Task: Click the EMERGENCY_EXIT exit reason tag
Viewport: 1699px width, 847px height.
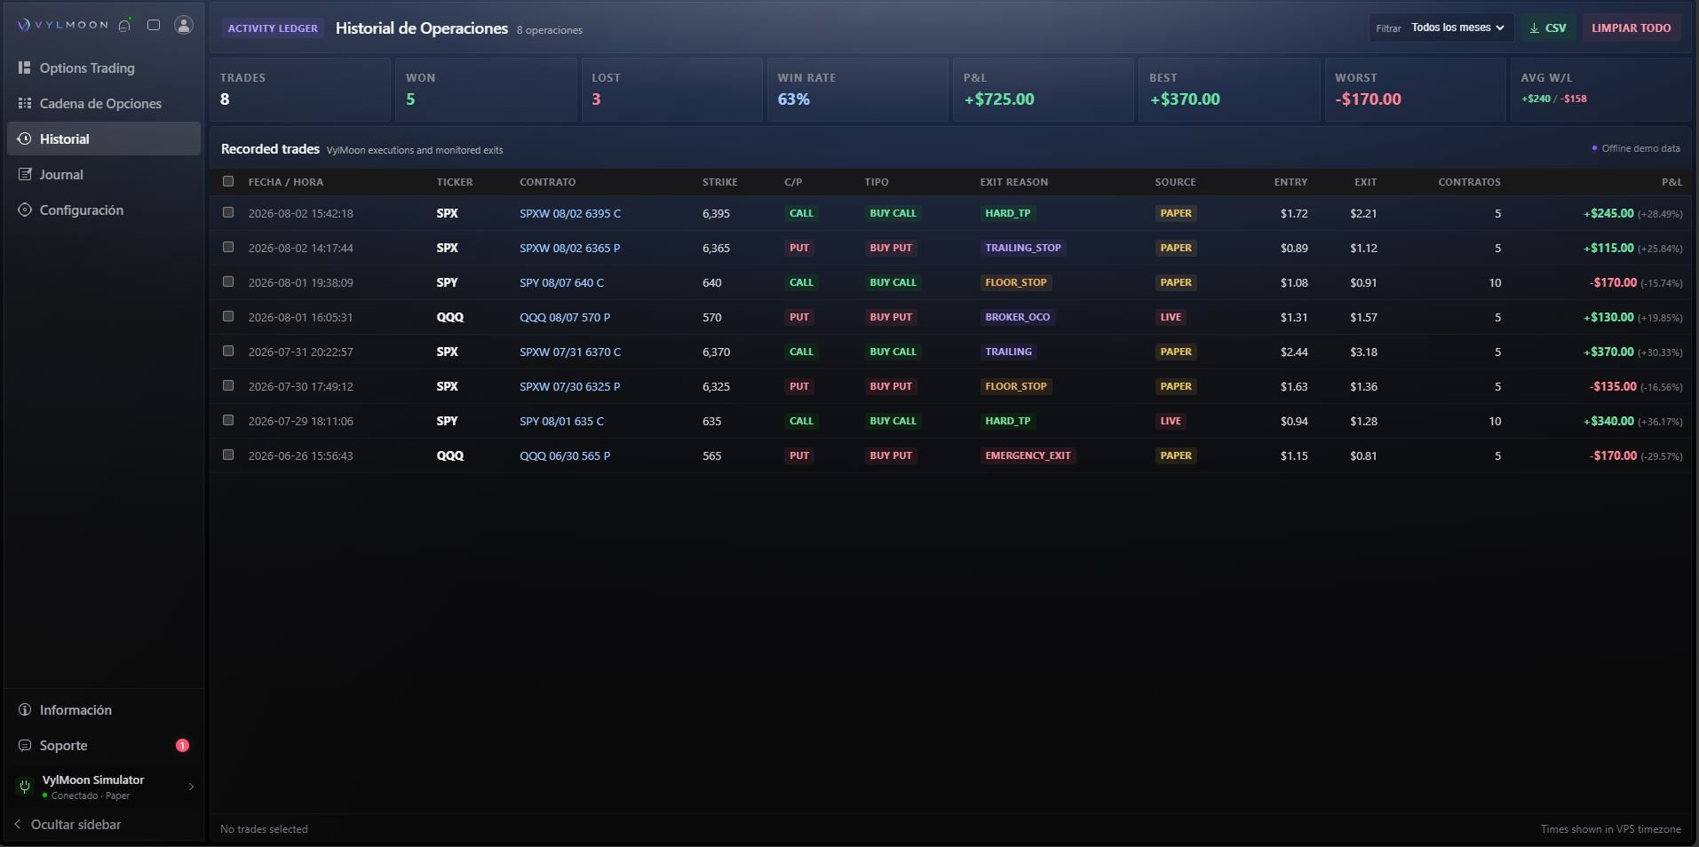Action: pyautogui.click(x=1028, y=455)
